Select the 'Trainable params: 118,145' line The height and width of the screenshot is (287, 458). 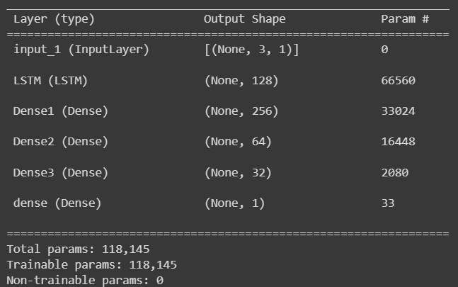(x=92, y=265)
